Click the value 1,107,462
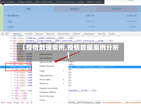The width and height of the screenshot is (141, 104). (x=90, y=16)
